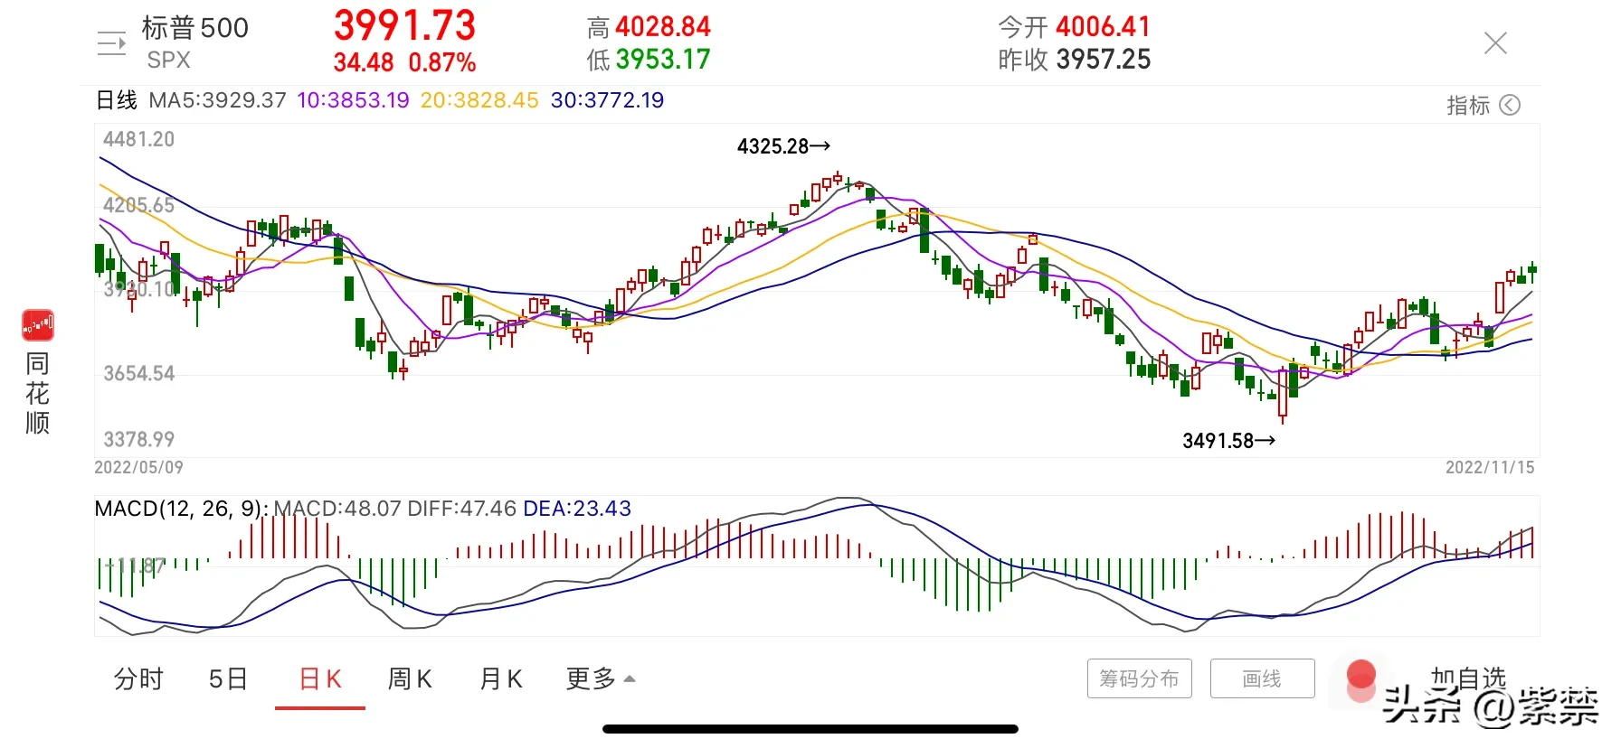This screenshot has width=1621, height=748.
Task: Tap the low price 3953.17
Action: point(663,60)
